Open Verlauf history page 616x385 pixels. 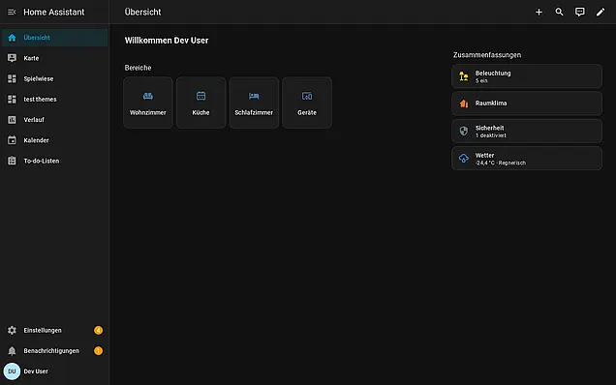[54, 120]
